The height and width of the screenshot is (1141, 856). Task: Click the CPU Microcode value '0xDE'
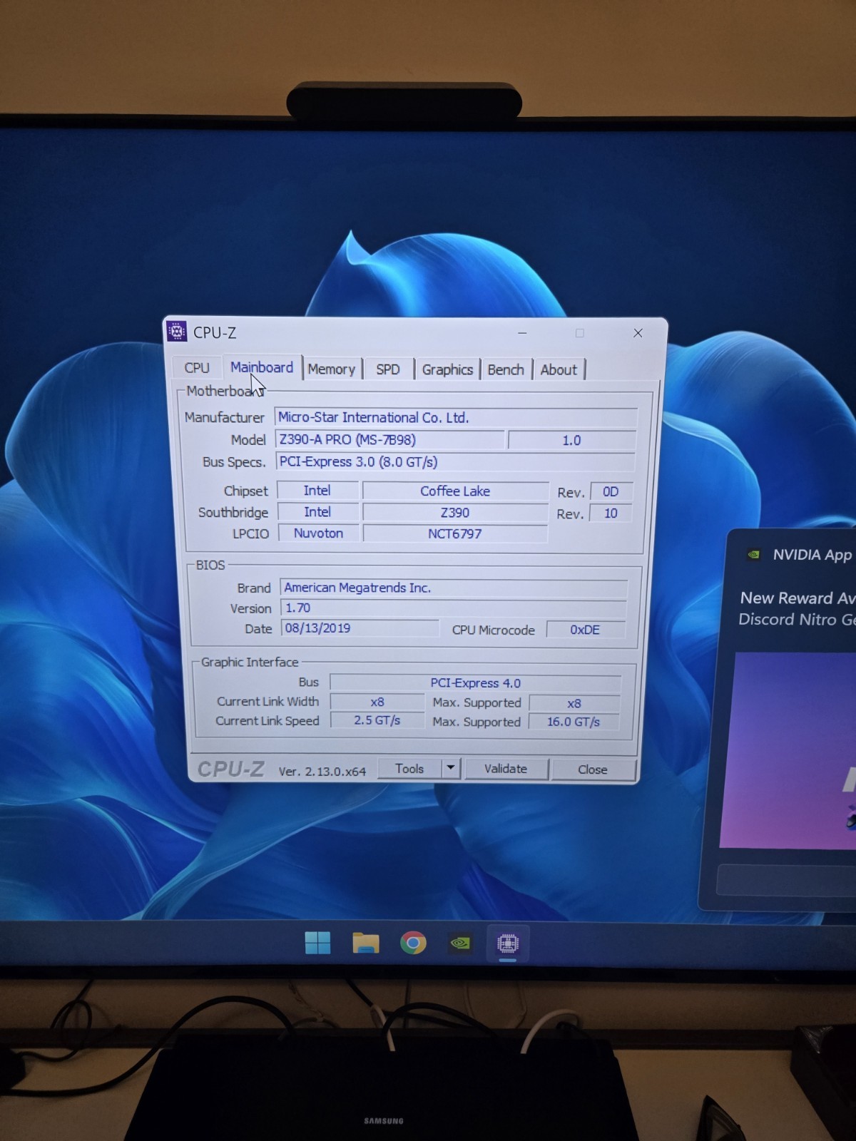pyautogui.click(x=585, y=630)
